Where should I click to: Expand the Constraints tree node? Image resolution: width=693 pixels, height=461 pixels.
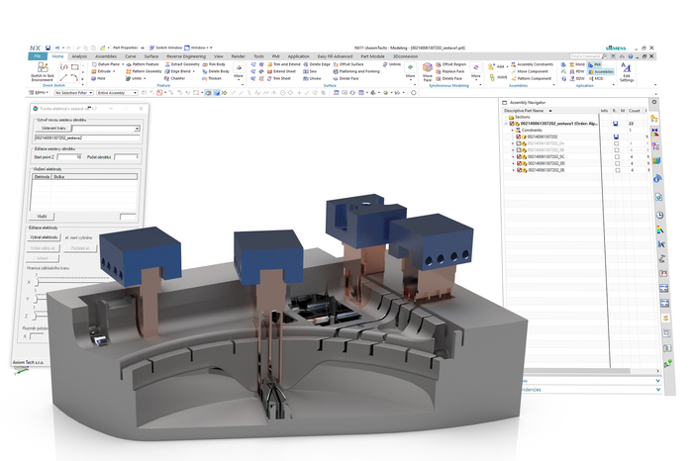pyautogui.click(x=513, y=131)
